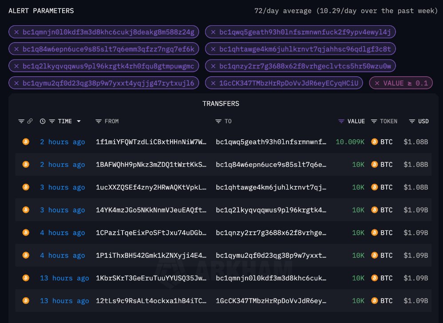443x323 pixels.
Task: Open the FROM column filter
Action: tap(98, 121)
